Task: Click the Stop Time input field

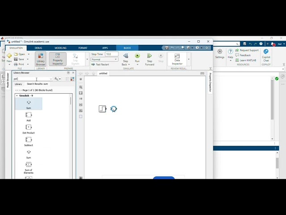Action: (112, 54)
